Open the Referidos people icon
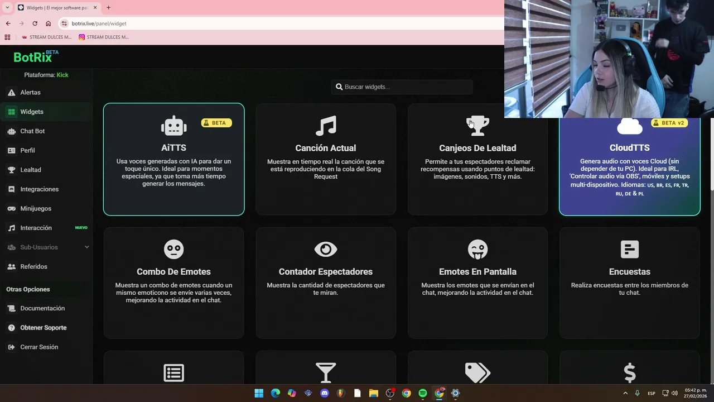The image size is (714, 402). click(x=11, y=266)
